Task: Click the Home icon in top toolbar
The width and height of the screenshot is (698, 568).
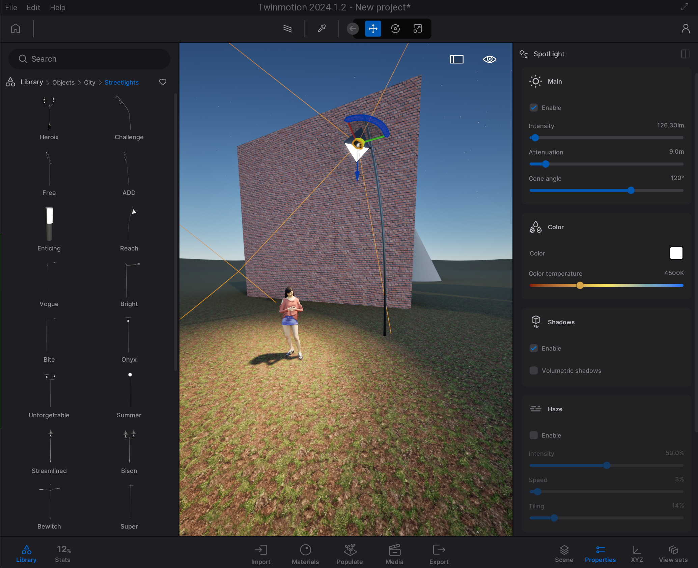Action: click(x=16, y=29)
